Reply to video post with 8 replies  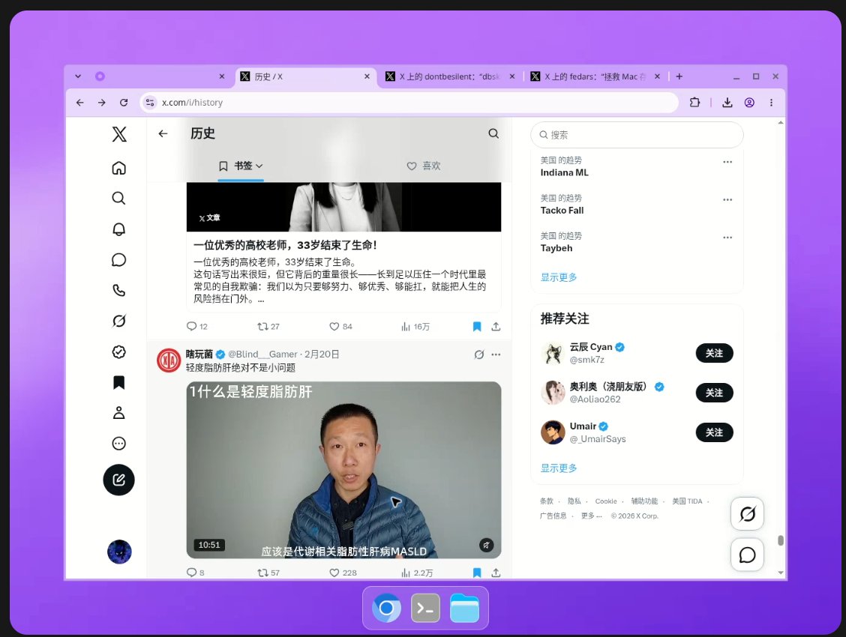coord(195,573)
